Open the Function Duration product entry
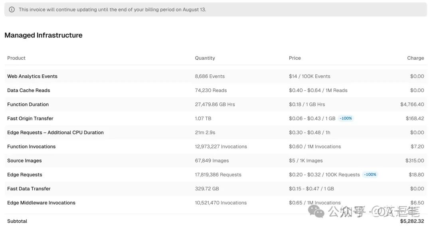The height and width of the screenshot is (229, 431). coord(28,104)
